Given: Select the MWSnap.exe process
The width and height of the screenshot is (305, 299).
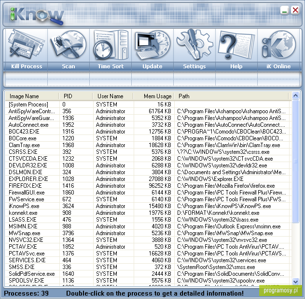Looking at the screenshot, I should click(148, 233).
